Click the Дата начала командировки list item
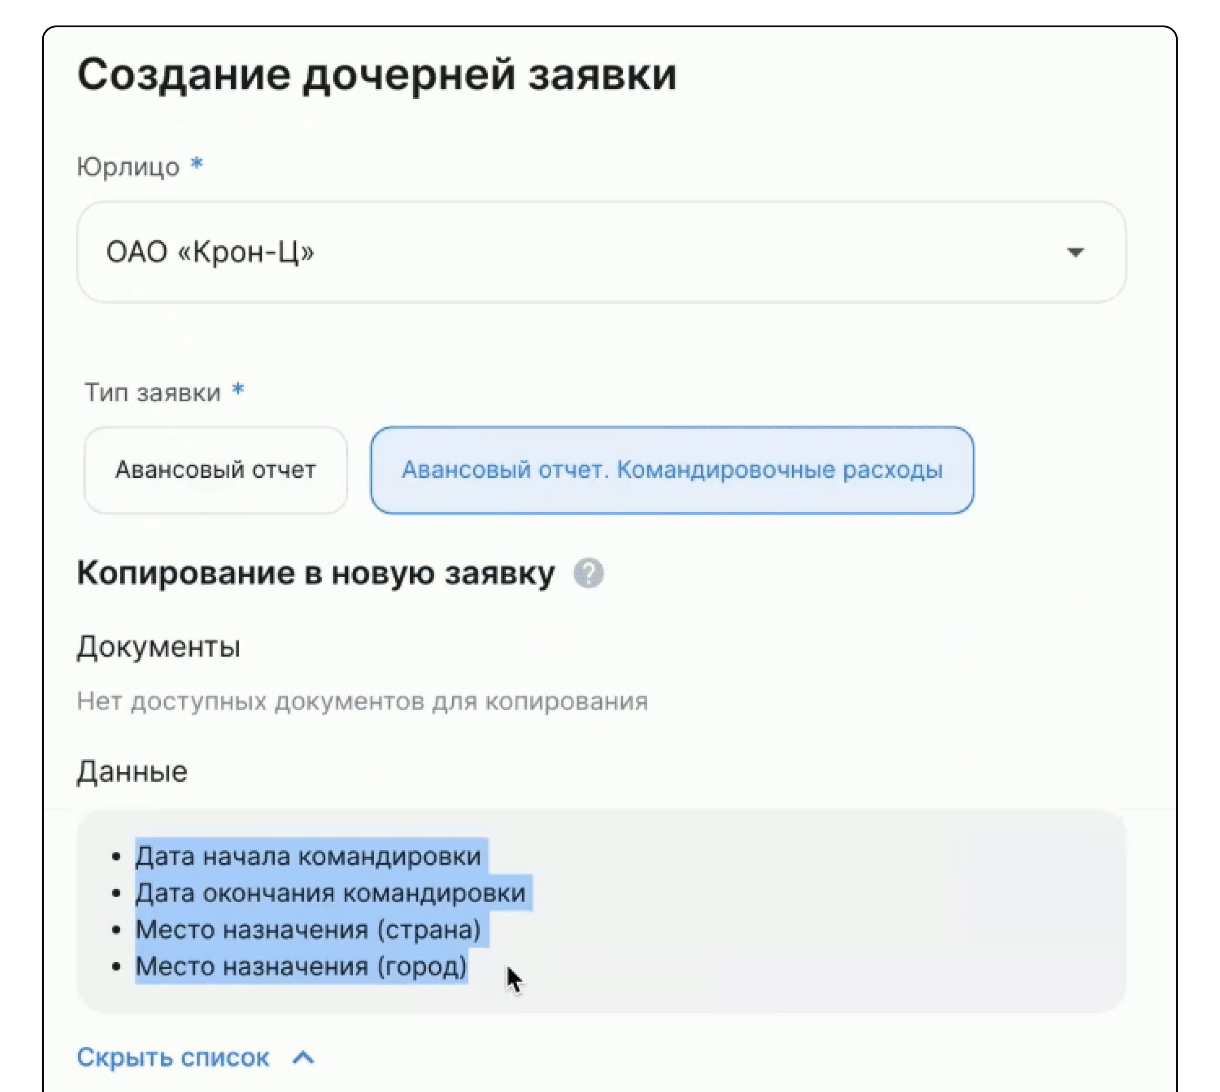This screenshot has height=1092, width=1220. 308,856
